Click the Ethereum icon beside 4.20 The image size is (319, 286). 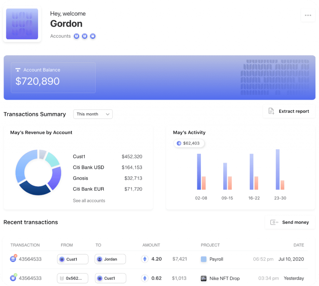[145, 259]
